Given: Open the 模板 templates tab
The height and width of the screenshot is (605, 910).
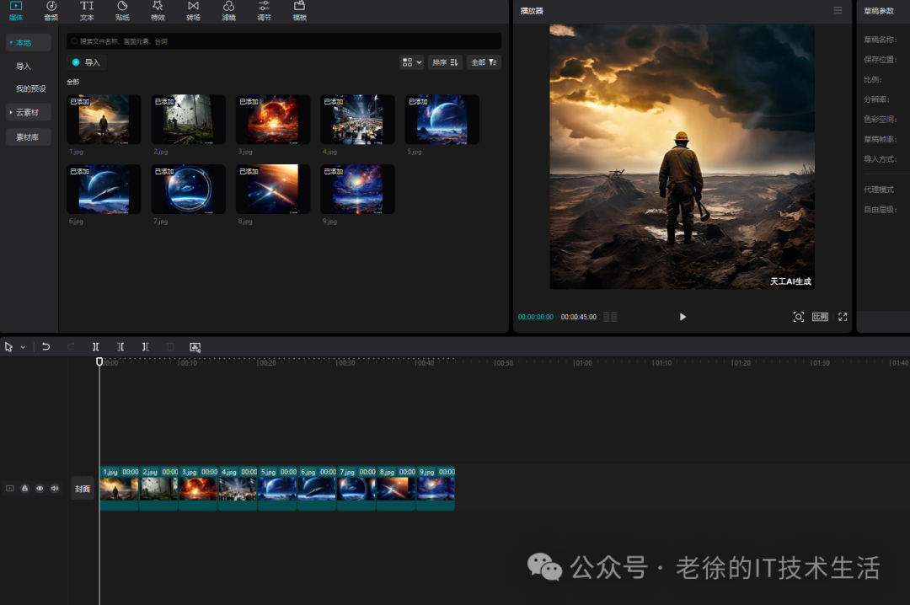Looking at the screenshot, I should [299, 11].
